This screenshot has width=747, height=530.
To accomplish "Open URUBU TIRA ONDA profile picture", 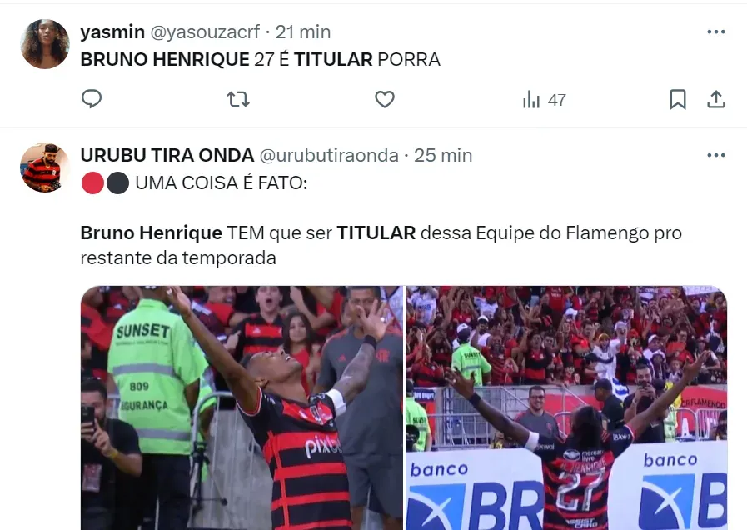I will coord(45,167).
